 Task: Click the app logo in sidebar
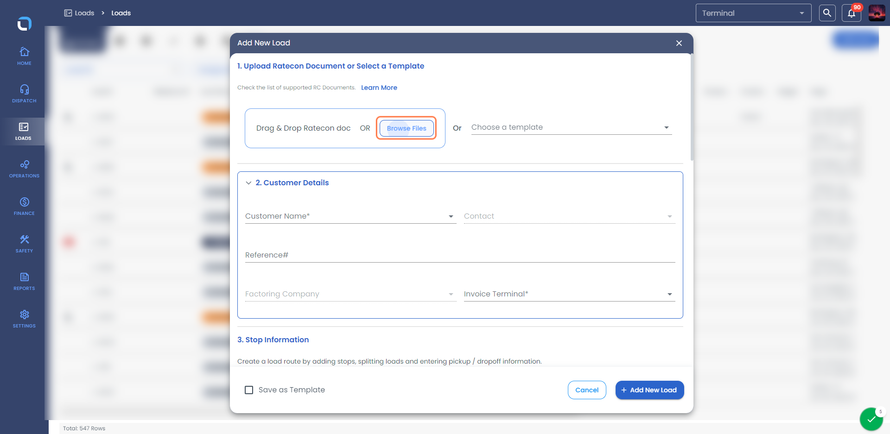[x=24, y=23]
